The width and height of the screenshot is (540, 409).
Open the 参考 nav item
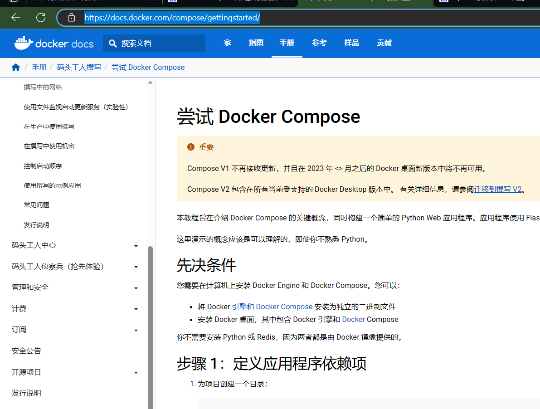click(x=319, y=43)
